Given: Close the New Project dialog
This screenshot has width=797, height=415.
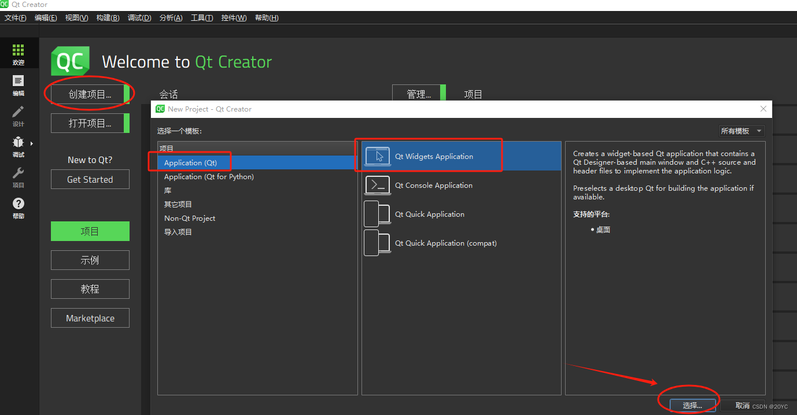Looking at the screenshot, I should [763, 109].
